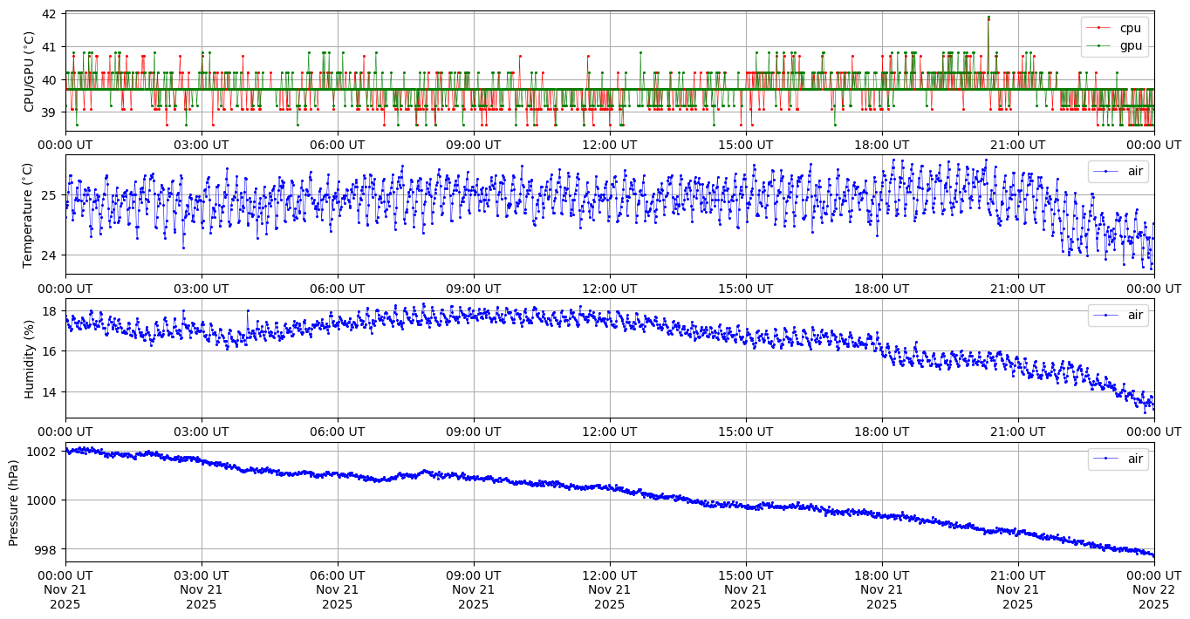Click 09:00 UT label below the Humidity plot

pos(473,431)
